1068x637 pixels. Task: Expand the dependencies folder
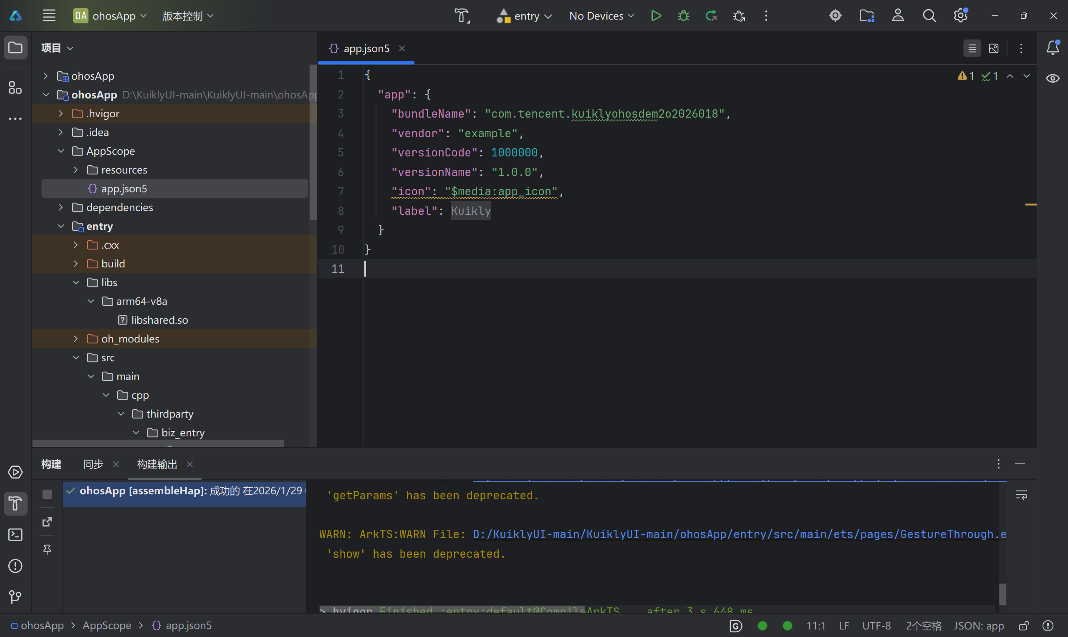click(x=61, y=207)
